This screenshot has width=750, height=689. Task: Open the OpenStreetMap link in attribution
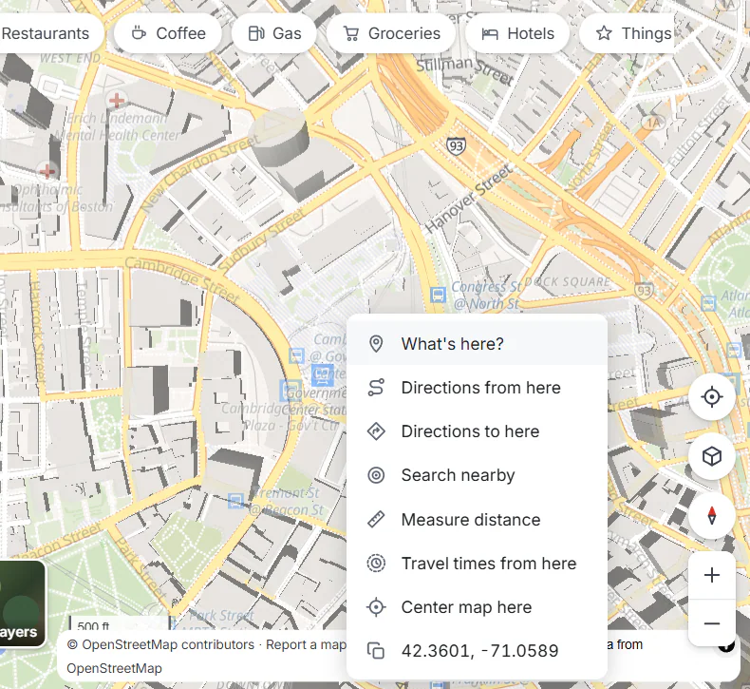[x=114, y=668]
